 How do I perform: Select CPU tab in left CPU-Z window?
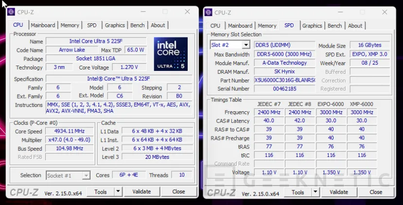click(x=18, y=25)
